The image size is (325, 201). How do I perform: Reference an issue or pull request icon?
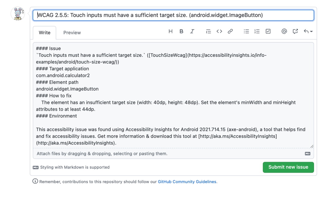(x=295, y=31)
